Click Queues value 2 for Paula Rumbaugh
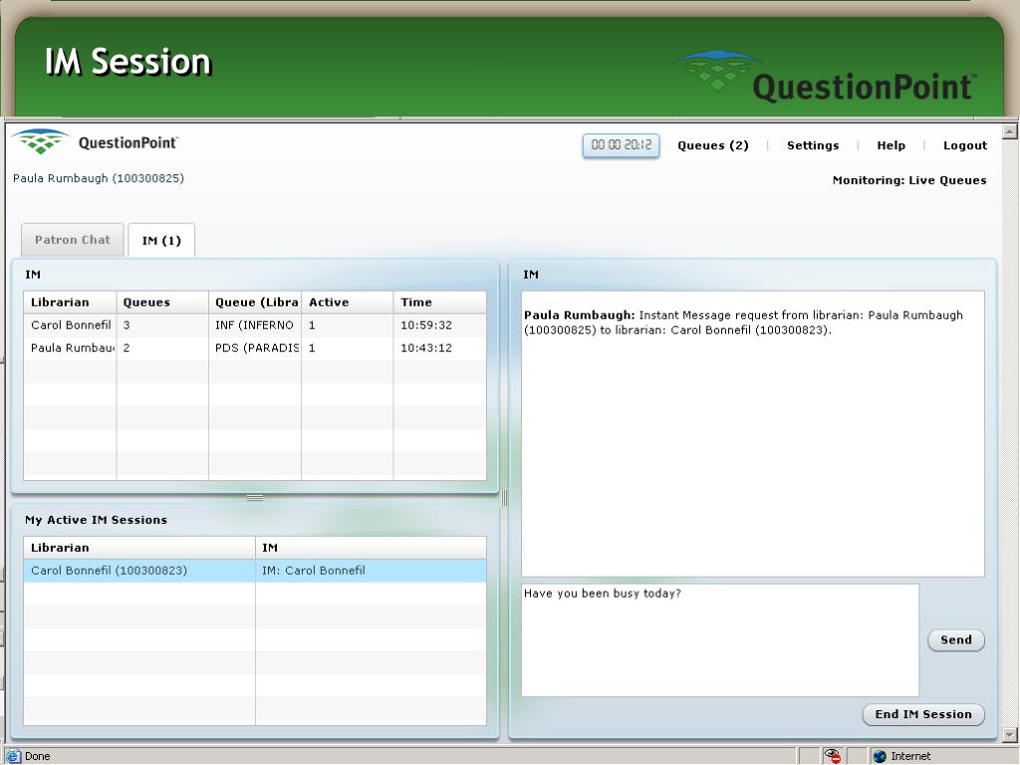The width and height of the screenshot is (1020, 765). pos(127,348)
